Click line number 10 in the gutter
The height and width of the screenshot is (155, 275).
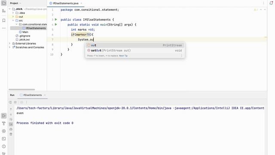point(52,55)
